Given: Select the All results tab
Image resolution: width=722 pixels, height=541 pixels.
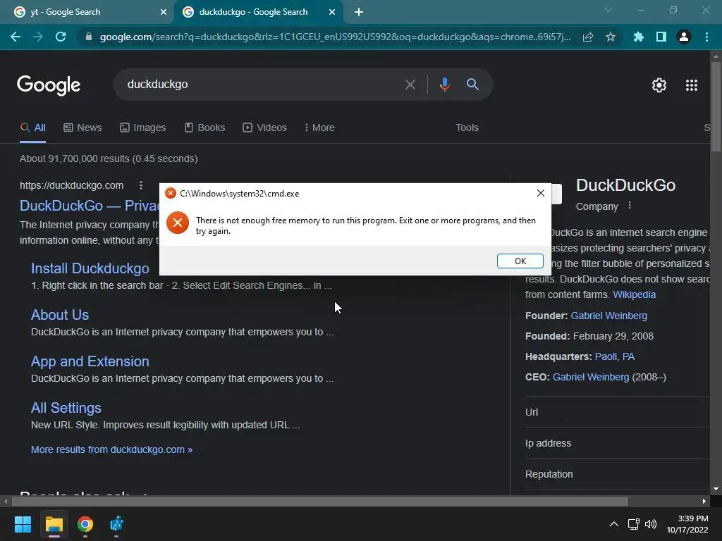Looking at the screenshot, I should (x=32, y=128).
